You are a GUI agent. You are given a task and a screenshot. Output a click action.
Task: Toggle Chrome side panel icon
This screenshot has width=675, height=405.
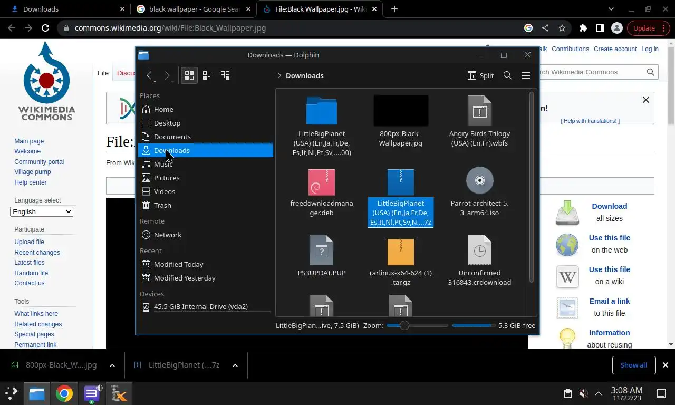click(x=600, y=28)
